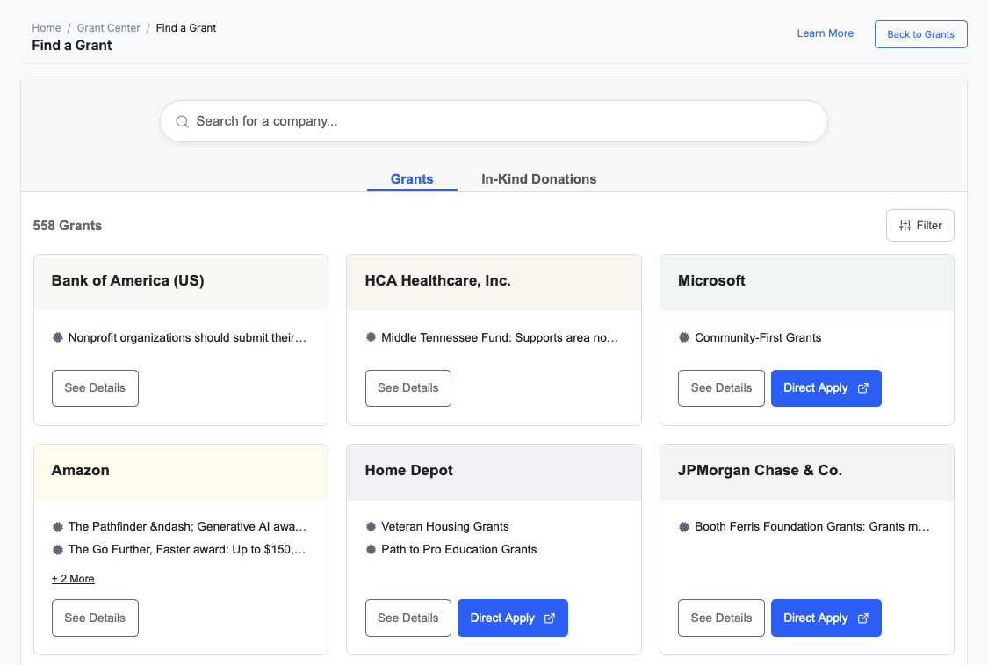Click the filter sliders icon
Screen dimensions: 988x665
[x=905, y=226]
